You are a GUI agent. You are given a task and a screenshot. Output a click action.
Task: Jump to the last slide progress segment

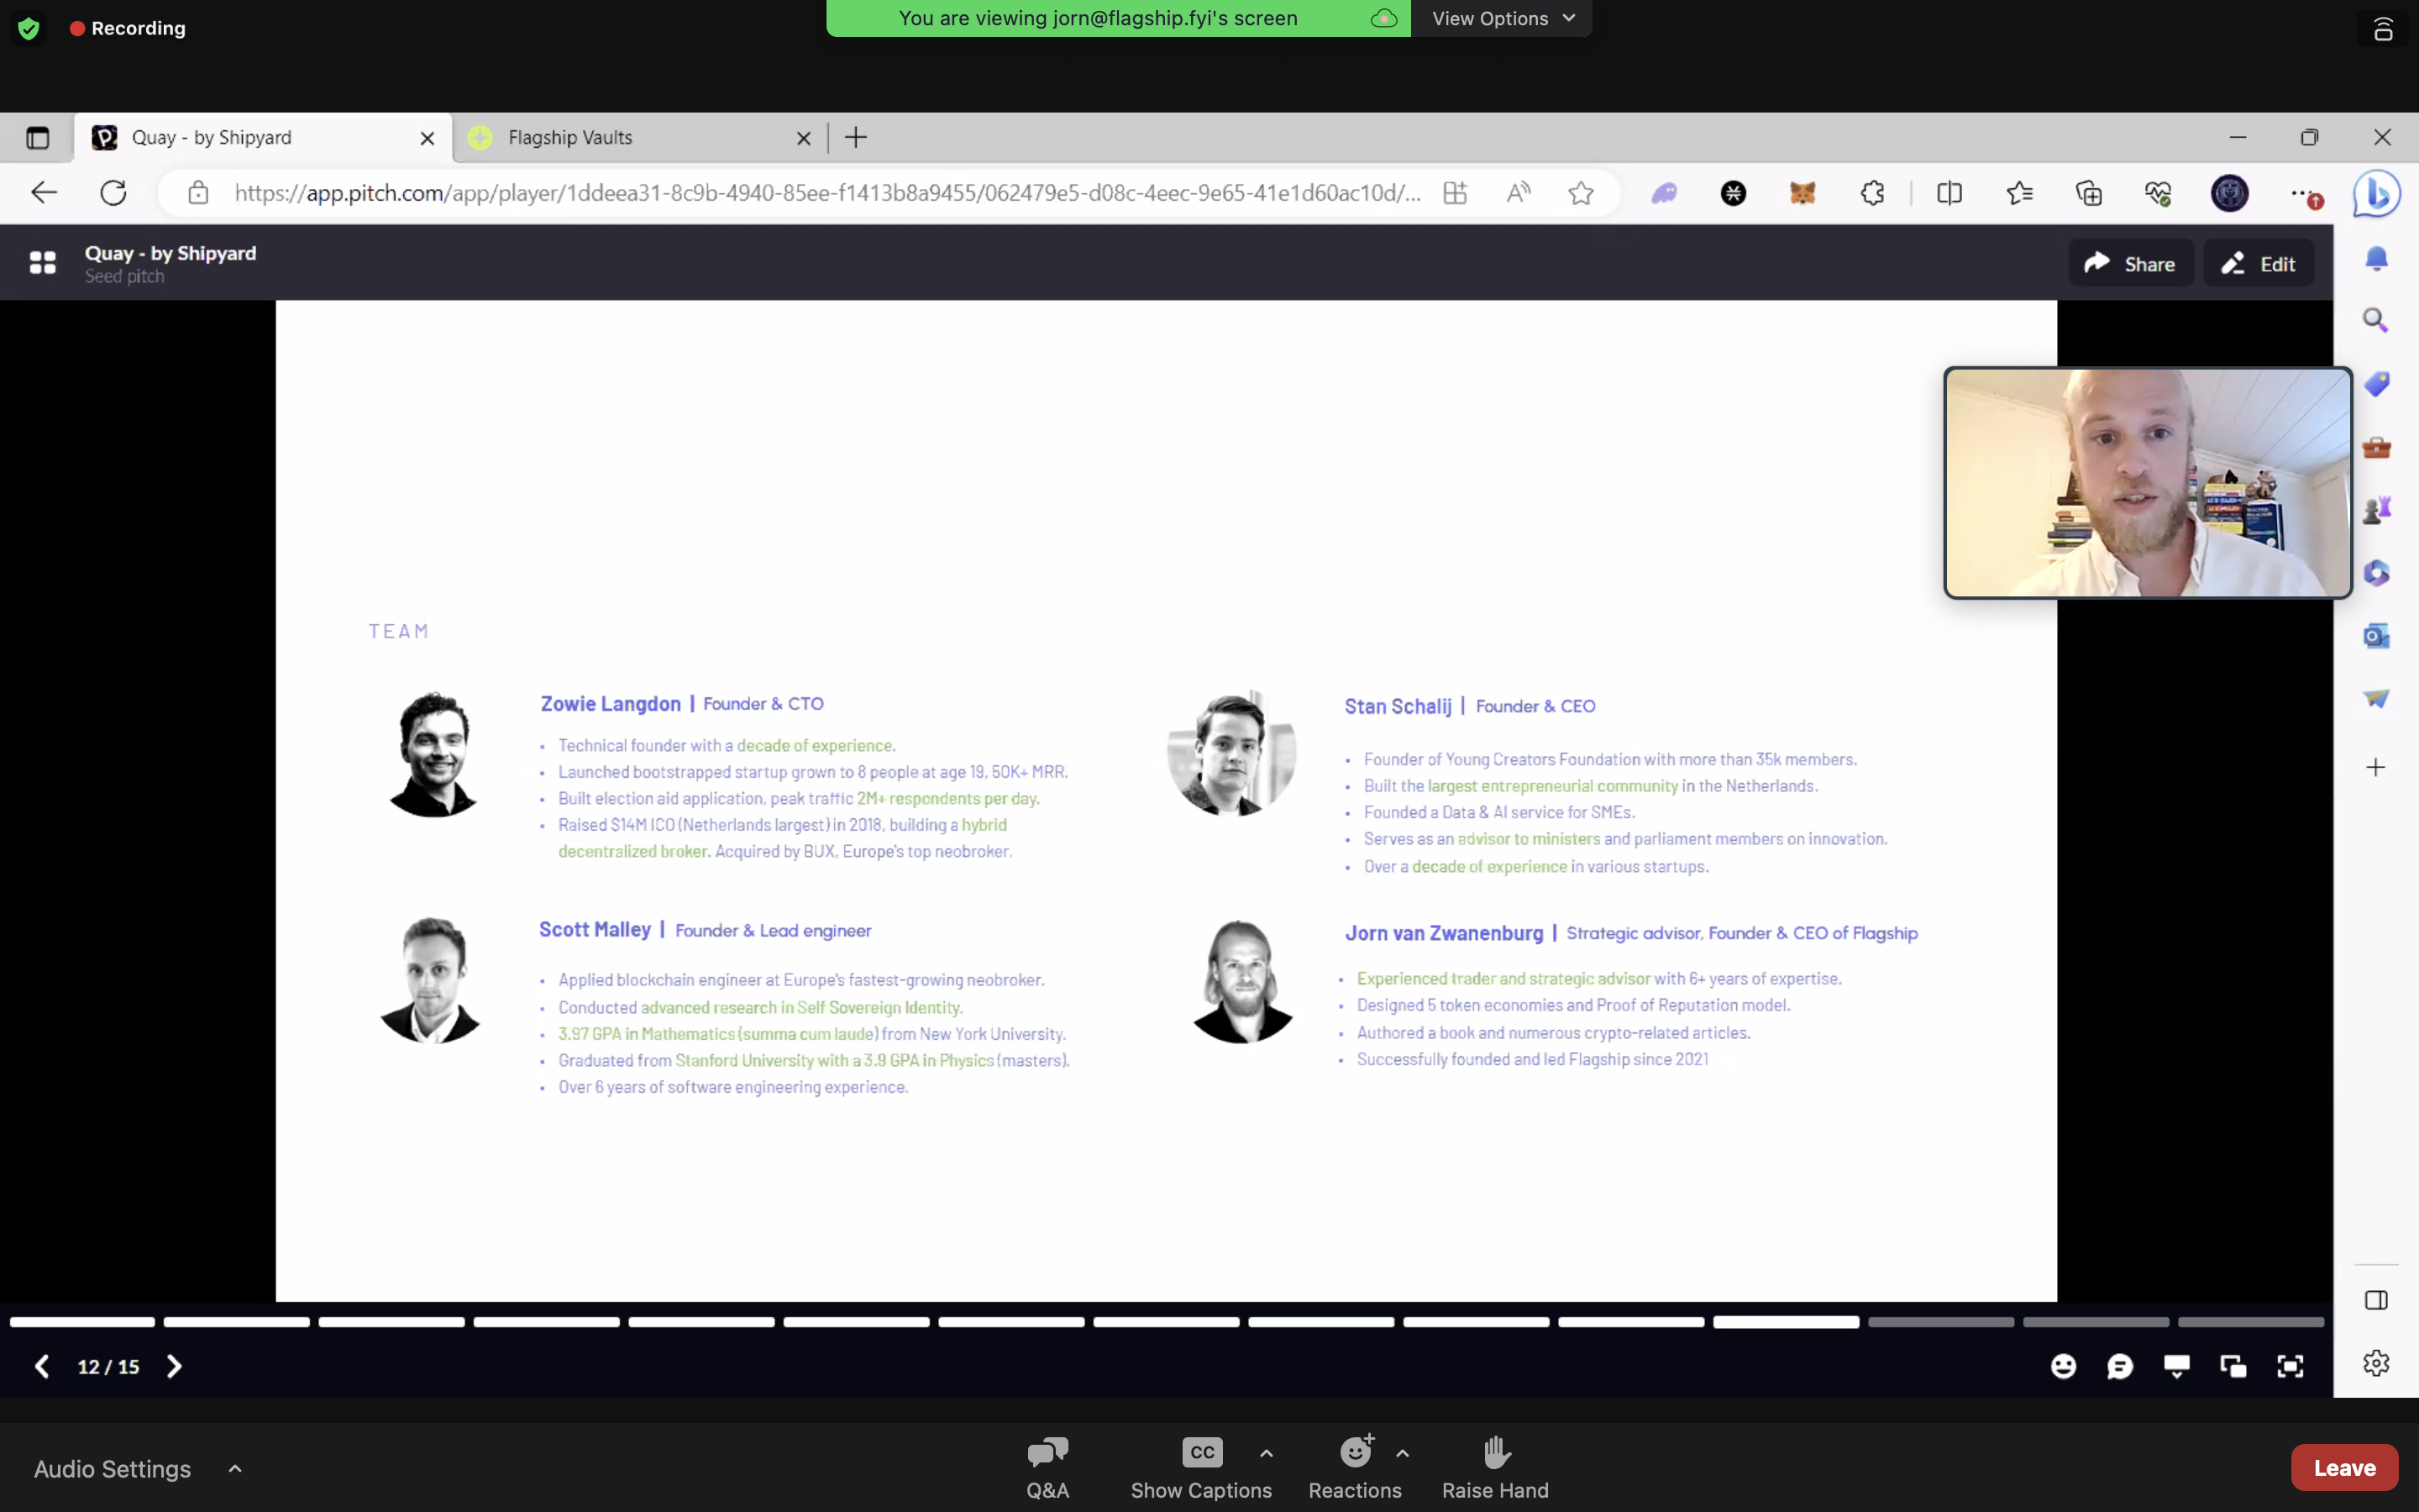click(2251, 1322)
